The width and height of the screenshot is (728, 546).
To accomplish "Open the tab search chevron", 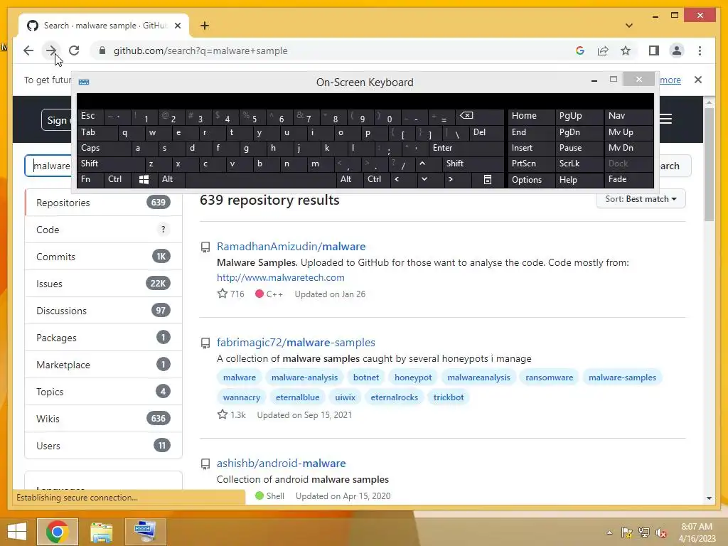I will click(629, 26).
